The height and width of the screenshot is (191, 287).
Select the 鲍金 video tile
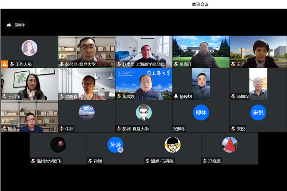(x=29, y=116)
